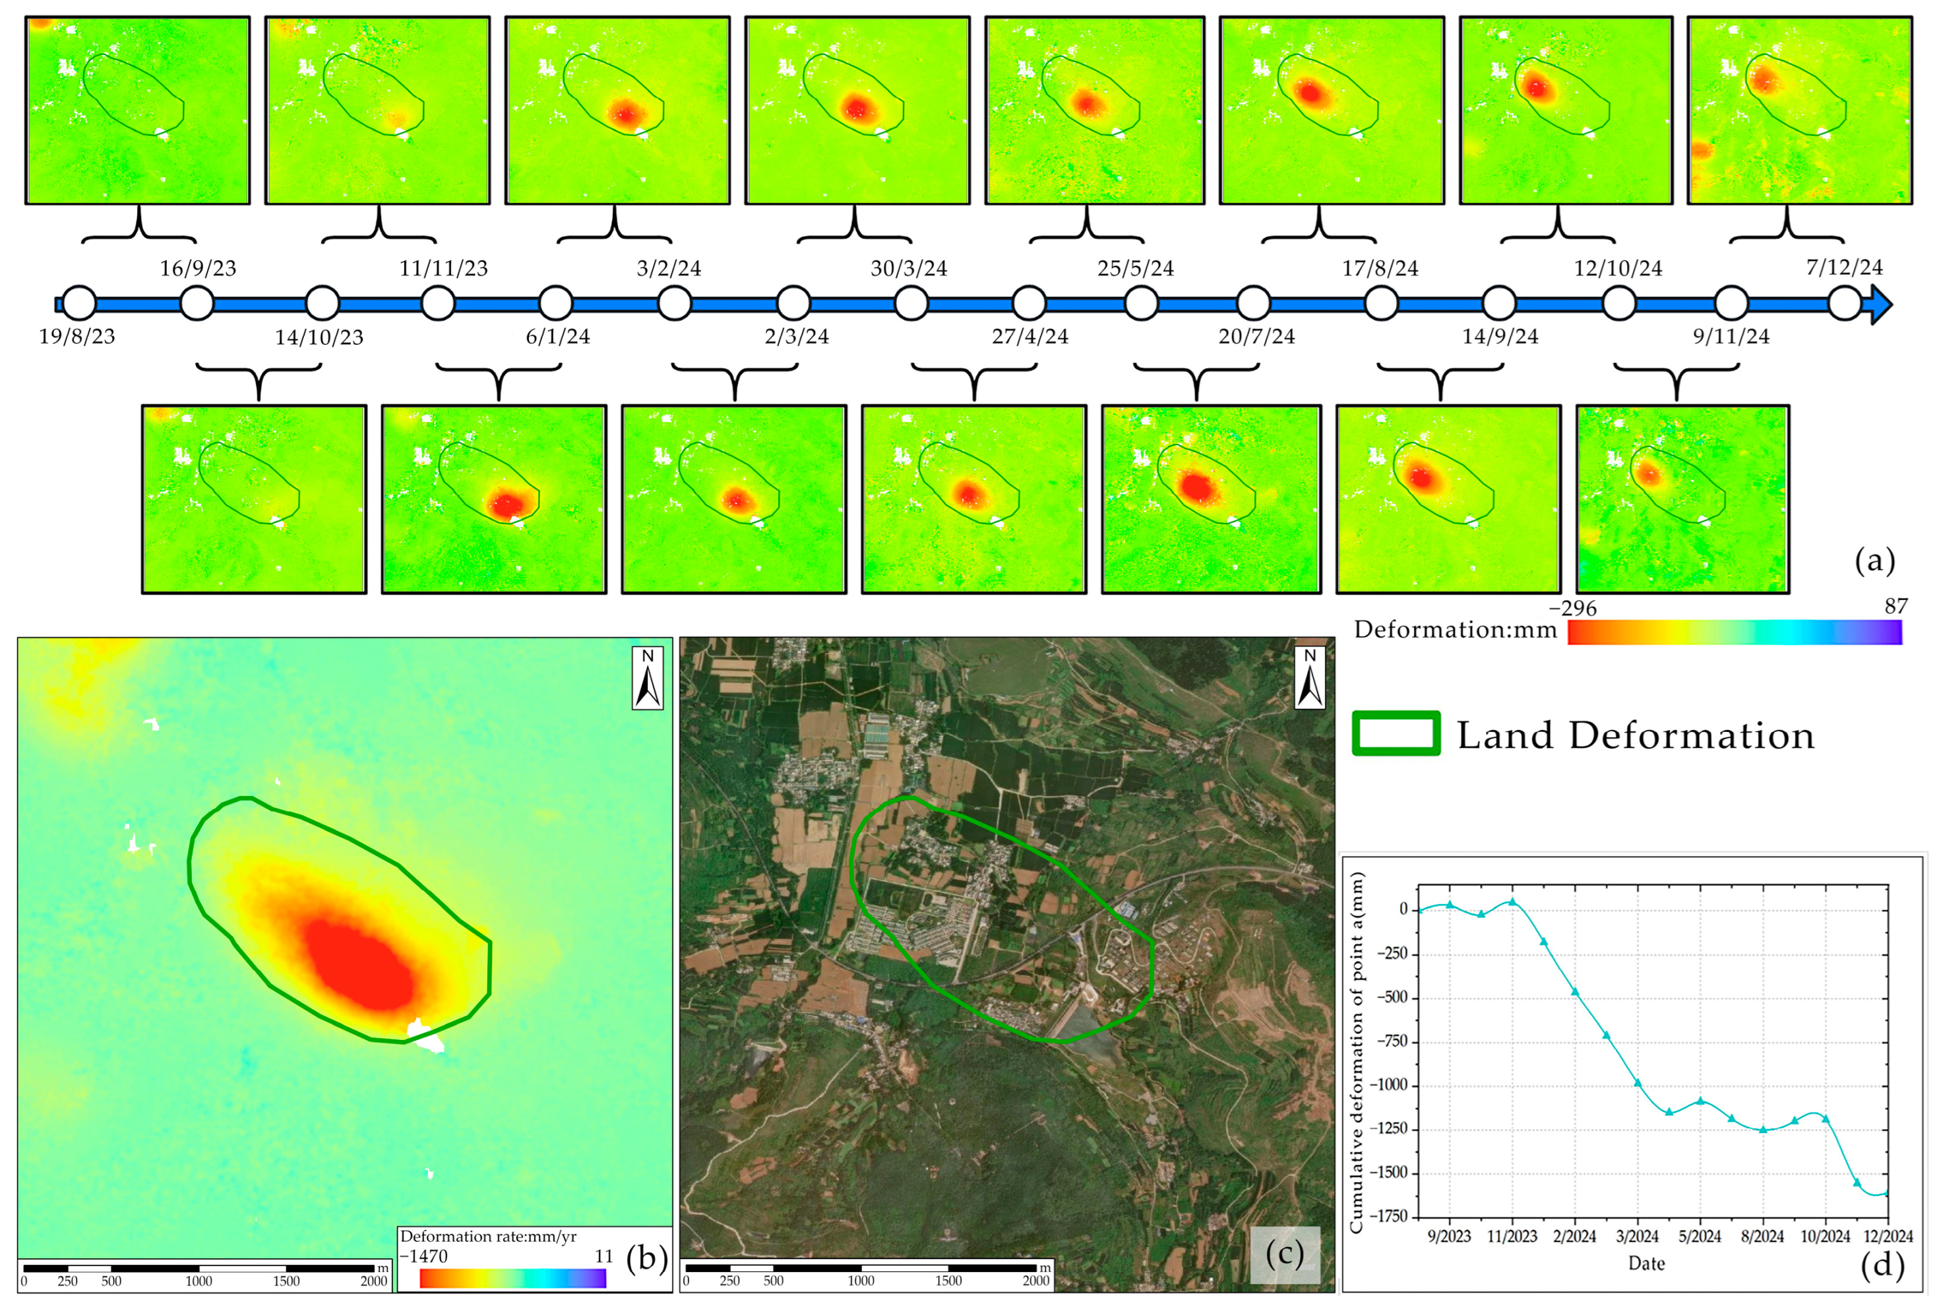Click the green Land Deformation legend box

click(x=1396, y=733)
